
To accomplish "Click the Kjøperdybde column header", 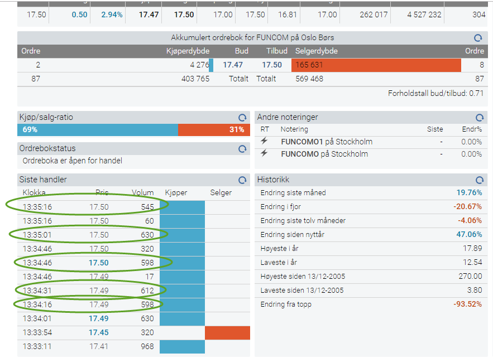I will tap(188, 51).
